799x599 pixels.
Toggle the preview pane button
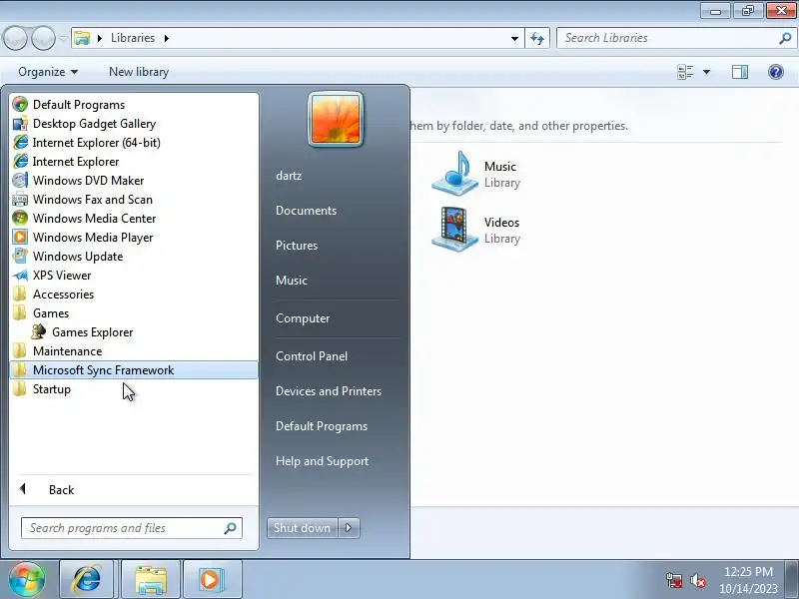[740, 72]
